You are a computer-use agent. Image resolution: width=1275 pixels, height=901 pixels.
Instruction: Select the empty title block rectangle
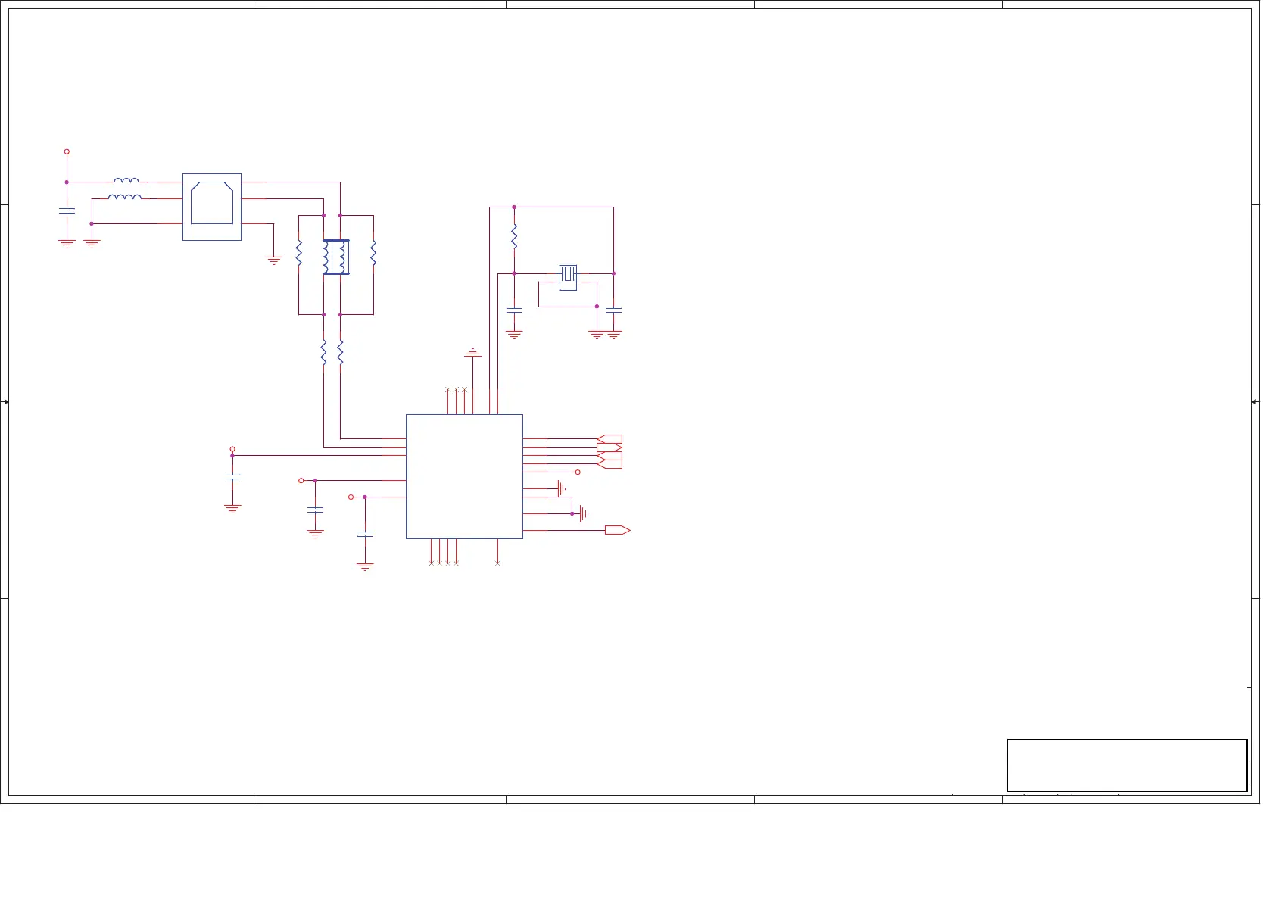coord(1127,765)
